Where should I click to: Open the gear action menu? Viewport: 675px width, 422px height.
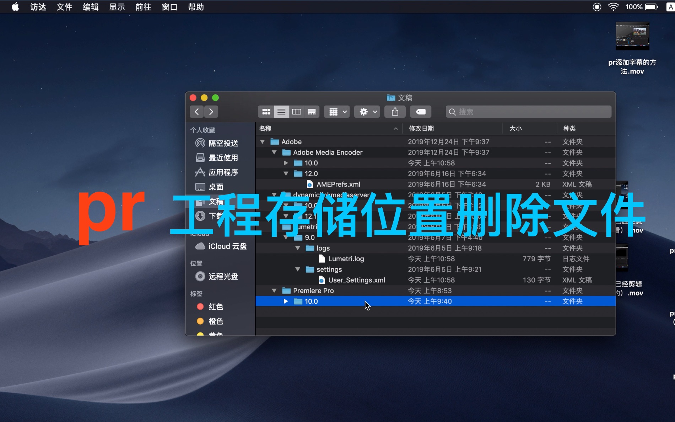click(367, 112)
